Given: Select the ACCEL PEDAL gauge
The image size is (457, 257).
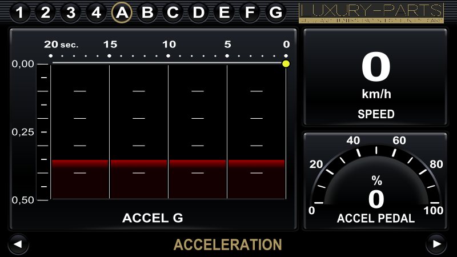Looking at the screenshot, I should [x=375, y=181].
